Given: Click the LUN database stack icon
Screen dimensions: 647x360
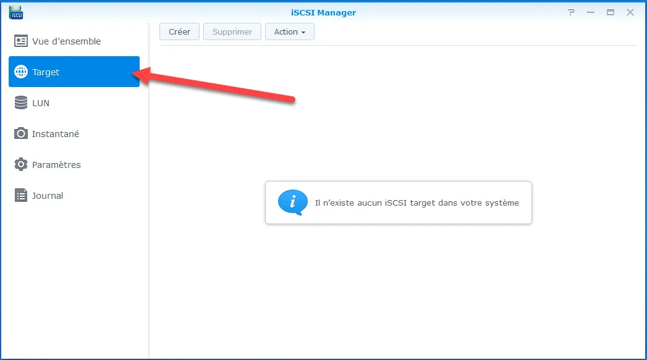Looking at the screenshot, I should tap(21, 103).
